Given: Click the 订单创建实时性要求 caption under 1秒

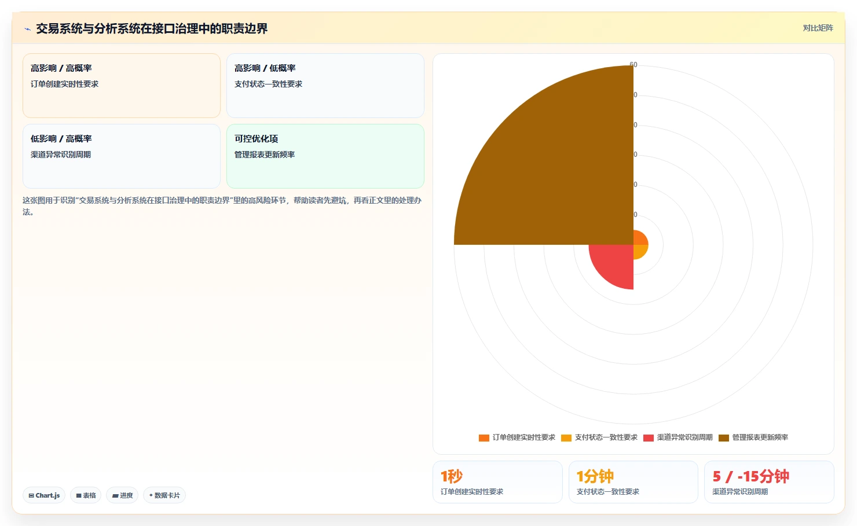Looking at the screenshot, I should 472,491.
